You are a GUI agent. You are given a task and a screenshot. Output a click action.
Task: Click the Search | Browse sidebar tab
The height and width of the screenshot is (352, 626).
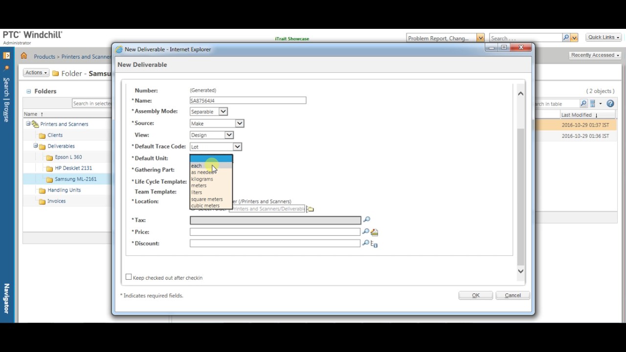(6, 100)
